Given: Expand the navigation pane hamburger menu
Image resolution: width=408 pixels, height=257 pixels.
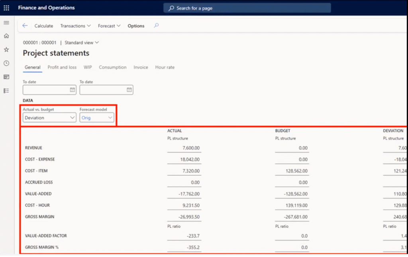Looking at the screenshot, I should pos(6,23).
